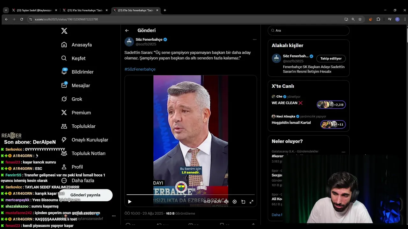Open browser profile avatar F

397,19
